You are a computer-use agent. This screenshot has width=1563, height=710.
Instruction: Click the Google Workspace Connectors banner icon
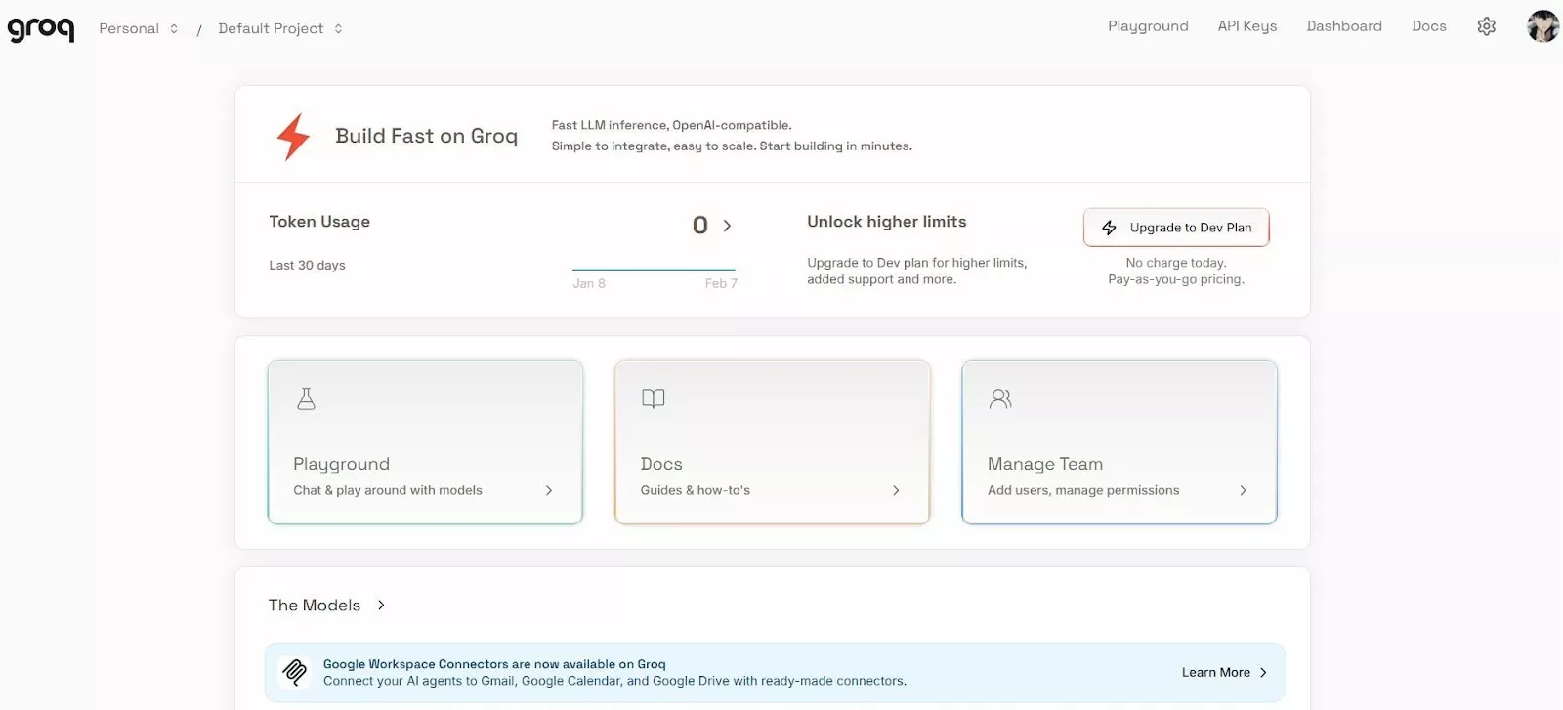click(x=294, y=672)
